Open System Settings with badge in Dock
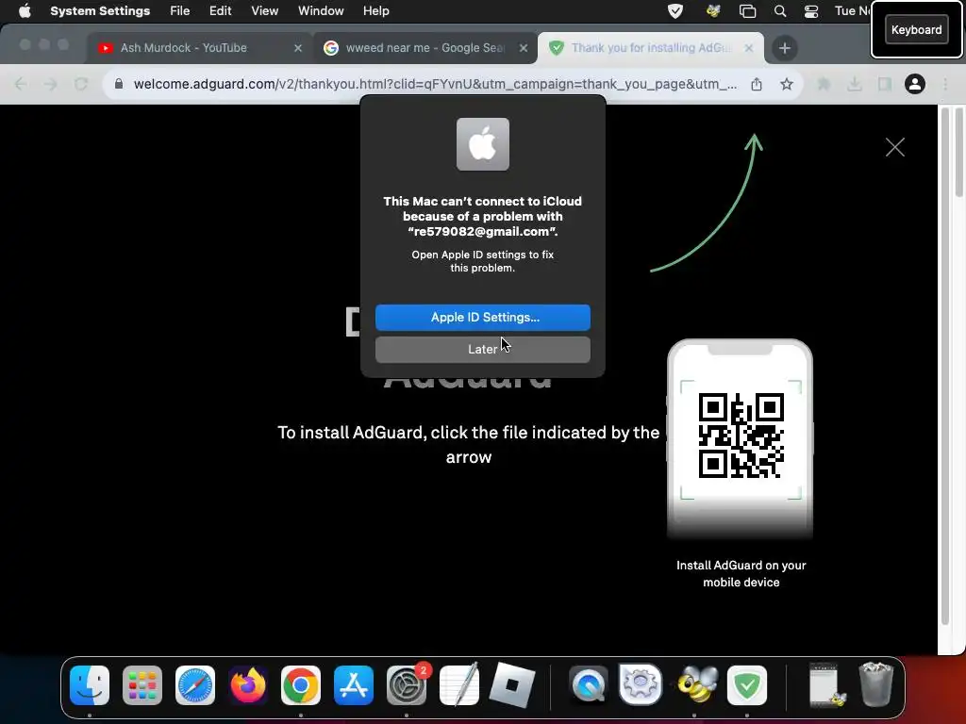The image size is (966, 724). click(x=407, y=685)
